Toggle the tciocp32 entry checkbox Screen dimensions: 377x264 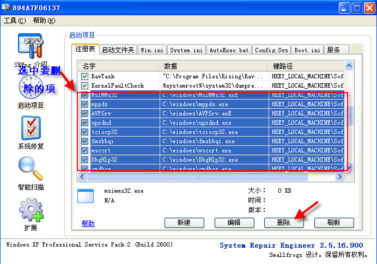84,132
